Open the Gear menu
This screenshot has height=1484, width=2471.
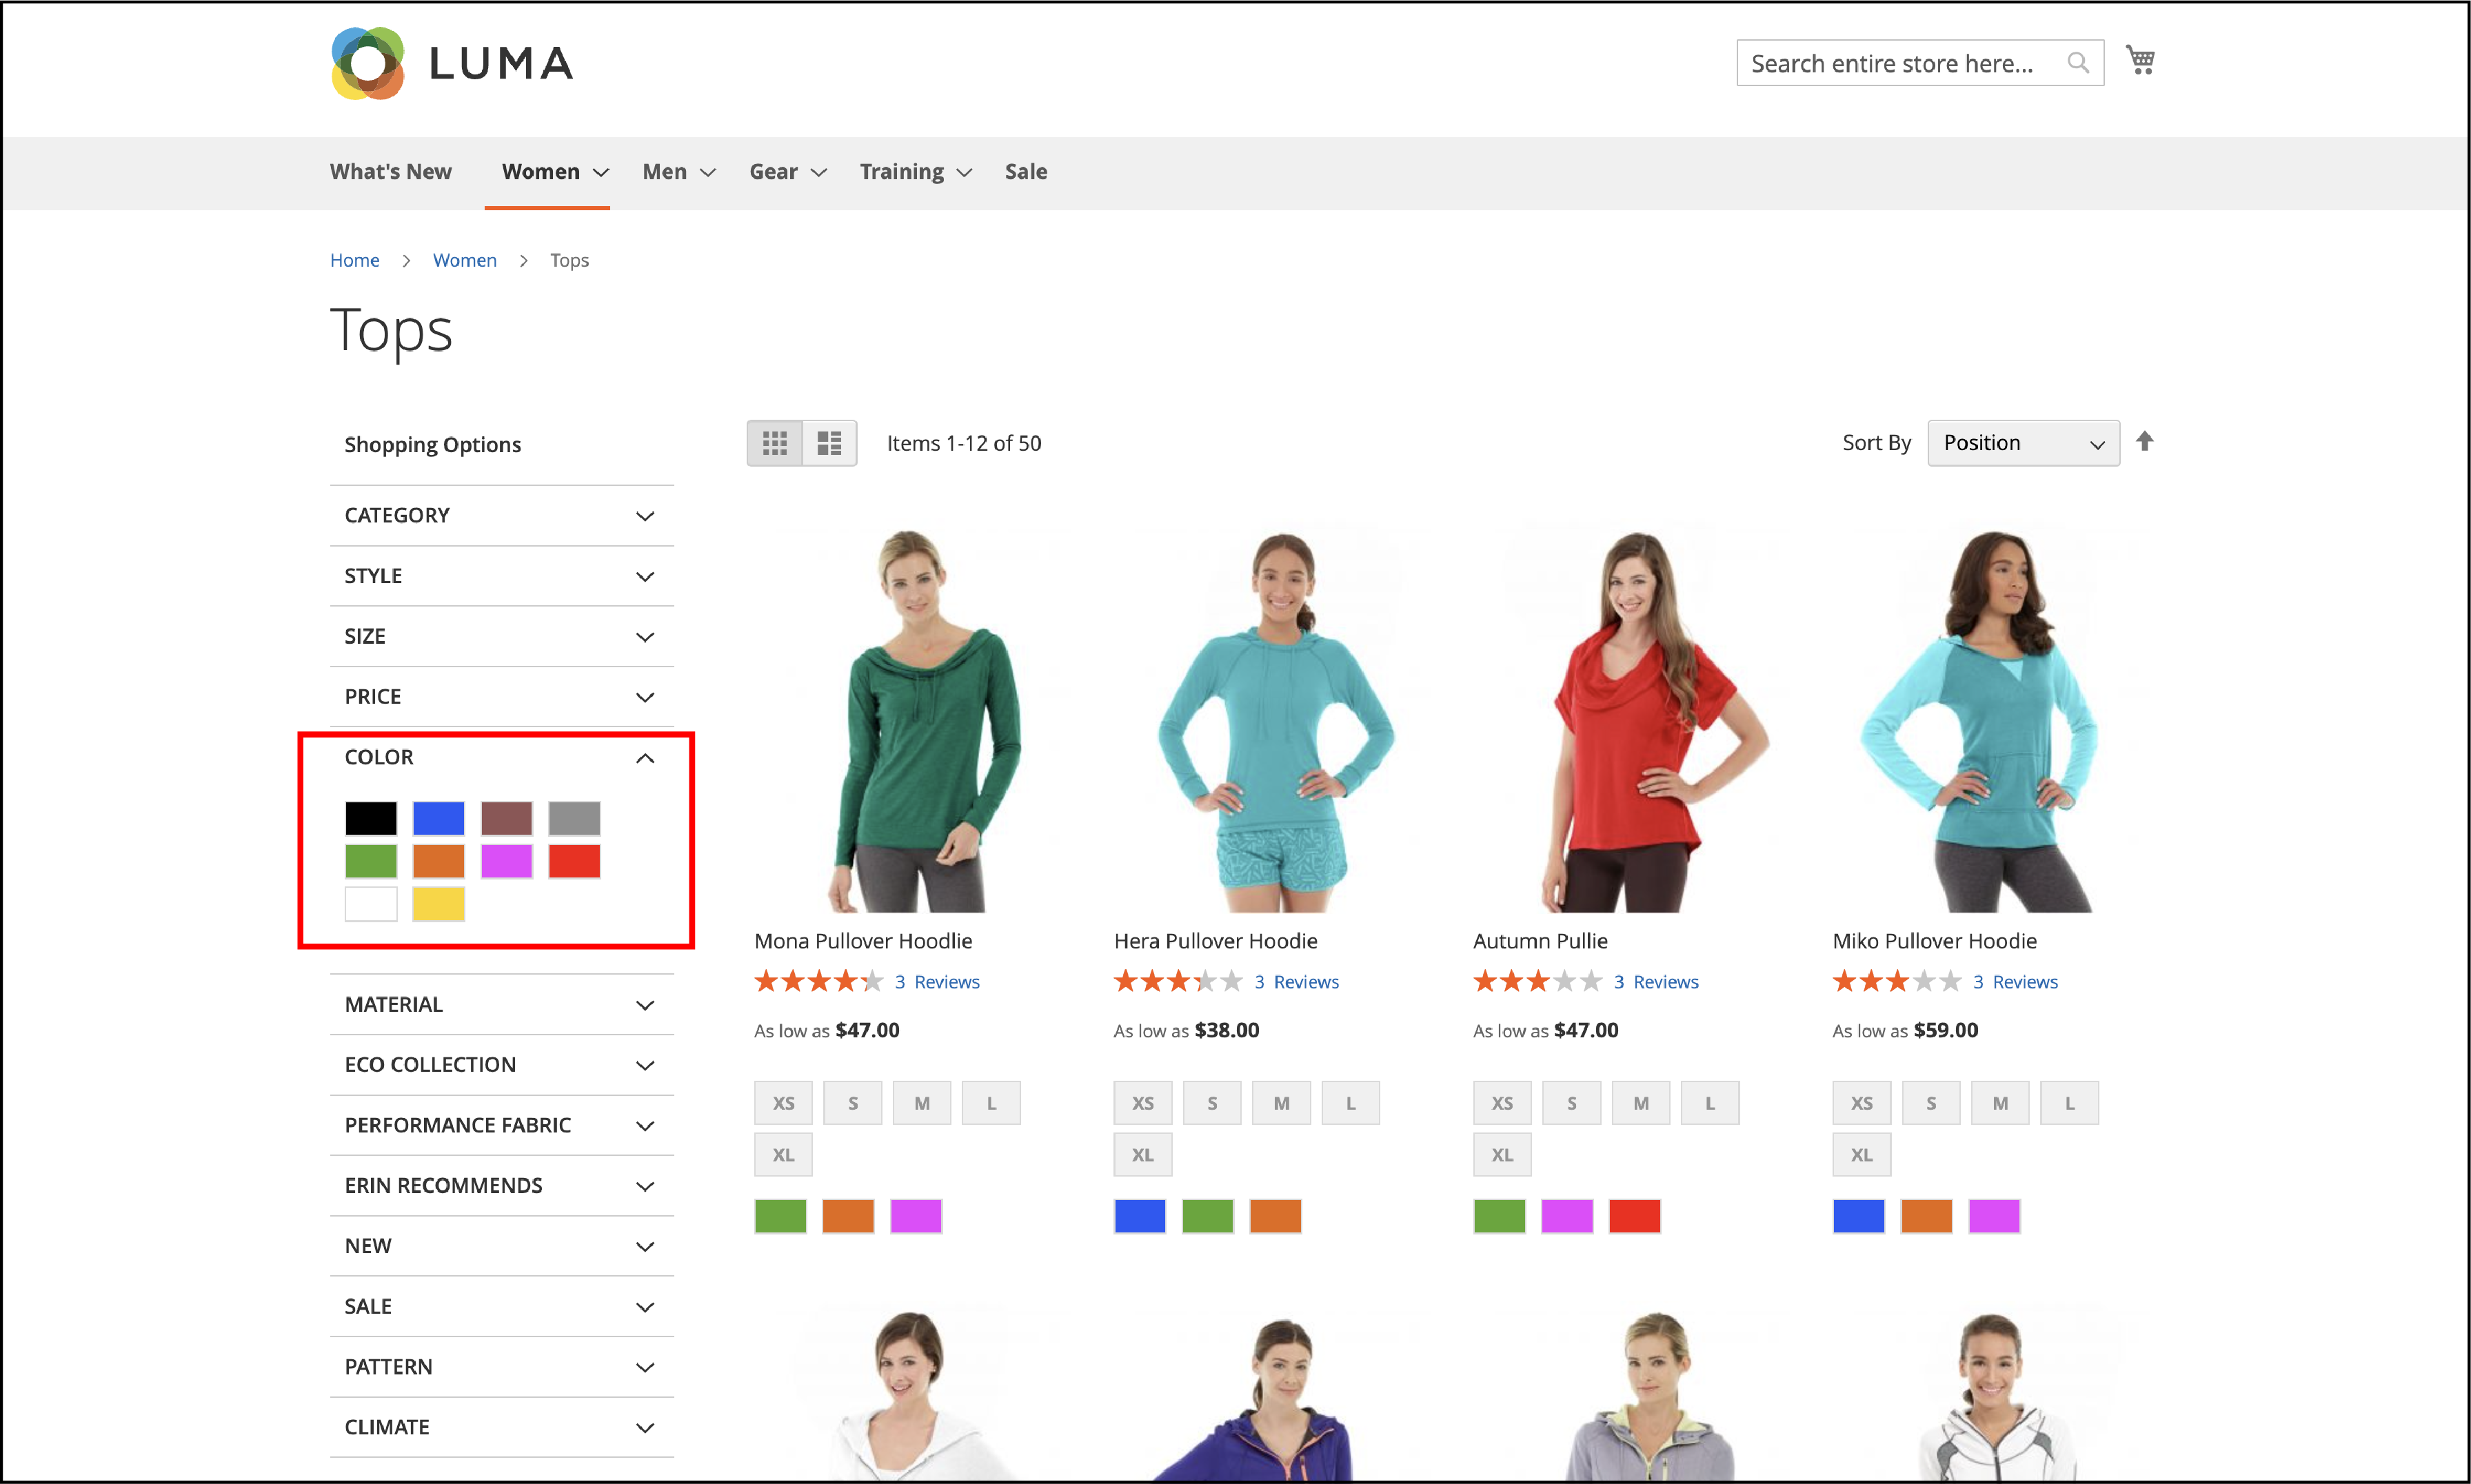pyautogui.click(x=788, y=172)
